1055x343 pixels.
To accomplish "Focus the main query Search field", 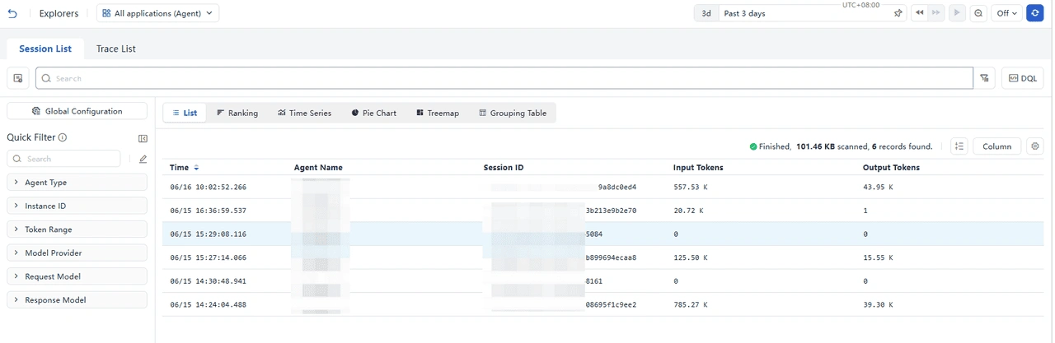I will pyautogui.click(x=504, y=78).
